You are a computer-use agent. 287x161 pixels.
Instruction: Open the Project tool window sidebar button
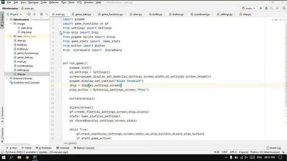(2, 20)
